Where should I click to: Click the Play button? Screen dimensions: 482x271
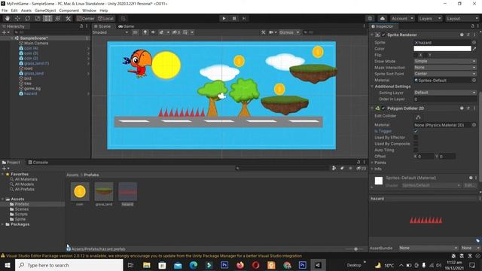click(x=224, y=18)
